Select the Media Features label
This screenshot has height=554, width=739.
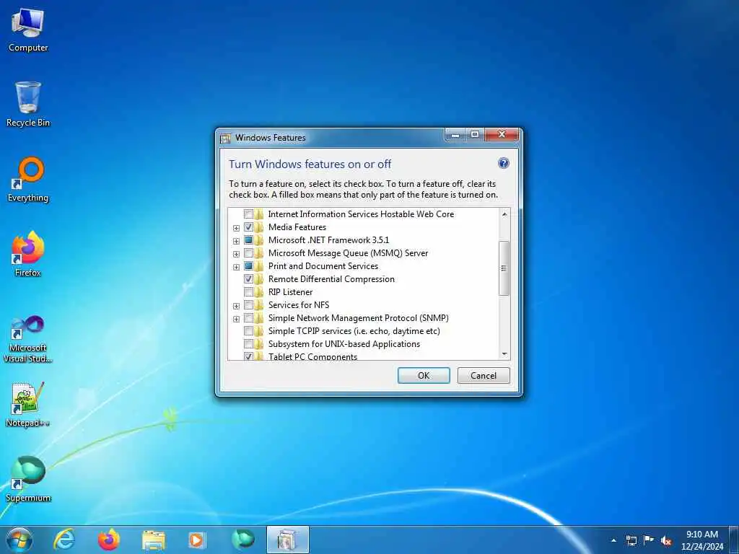pyautogui.click(x=297, y=227)
